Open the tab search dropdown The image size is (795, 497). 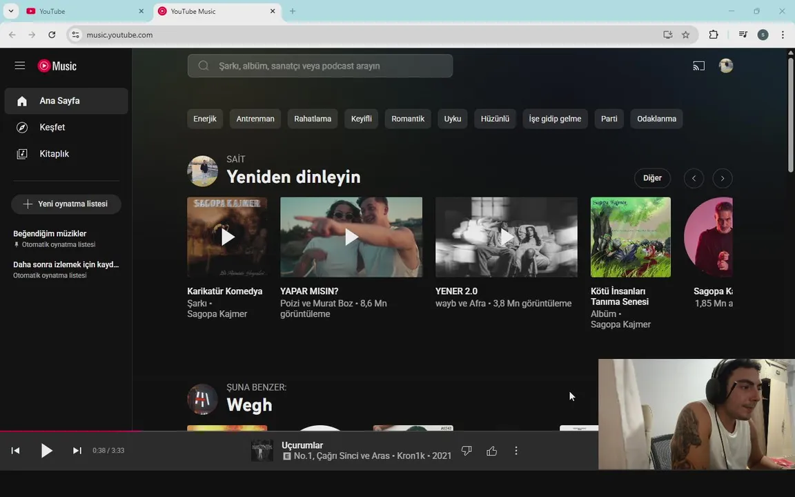click(10, 11)
